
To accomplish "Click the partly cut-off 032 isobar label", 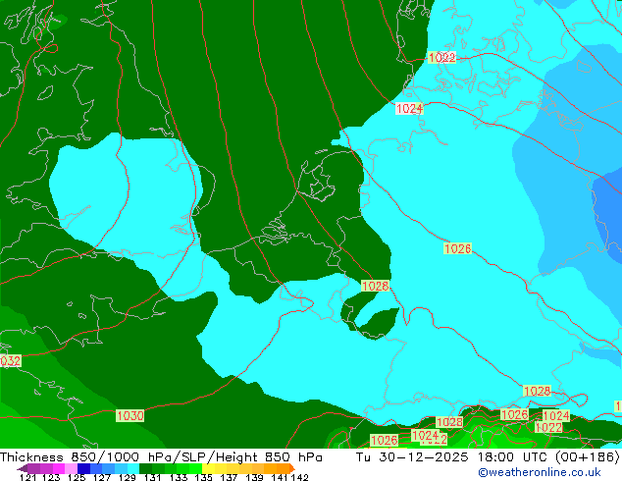I will 11,361.
